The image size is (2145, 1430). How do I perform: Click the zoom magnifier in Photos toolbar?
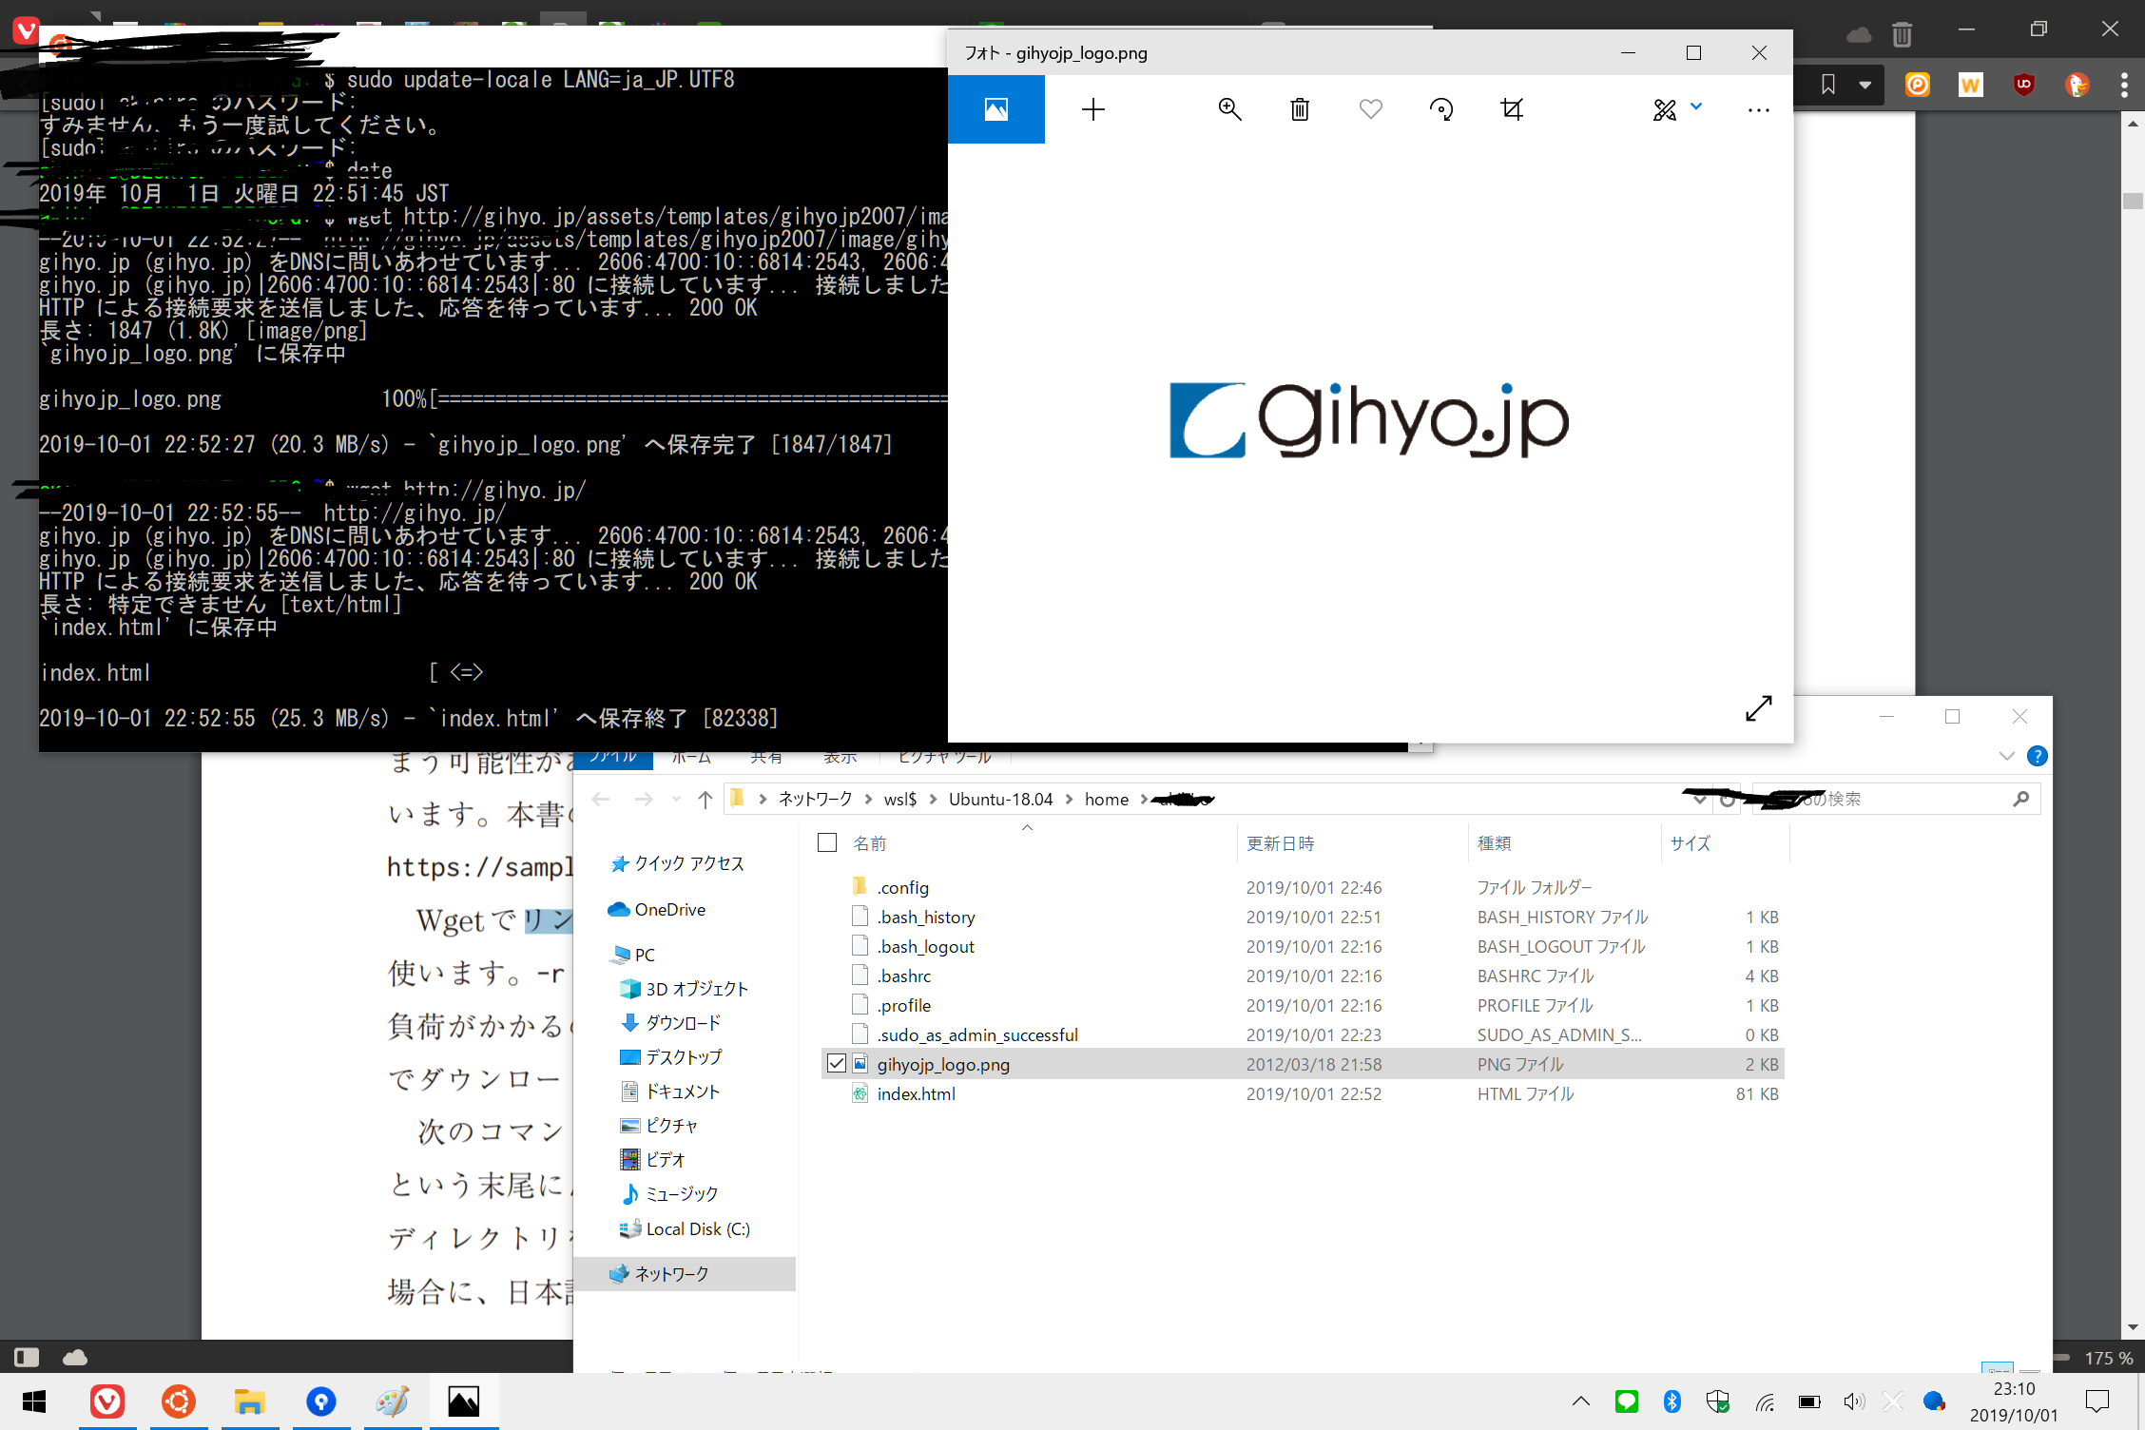point(1229,109)
